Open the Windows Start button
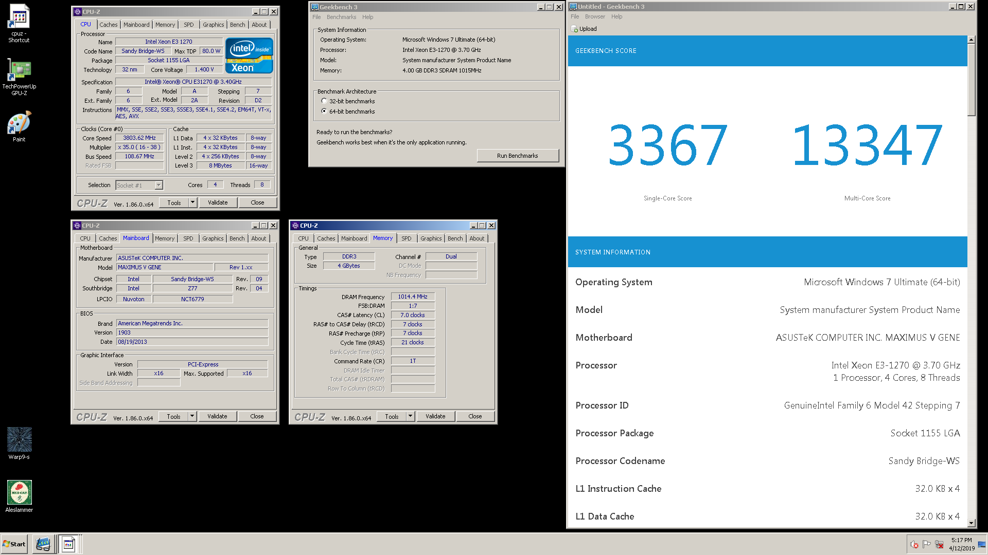 click(14, 544)
